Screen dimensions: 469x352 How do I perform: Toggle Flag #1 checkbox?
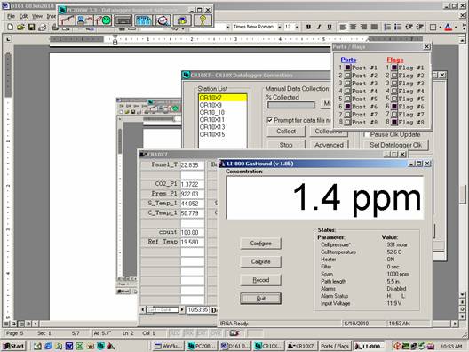point(394,68)
